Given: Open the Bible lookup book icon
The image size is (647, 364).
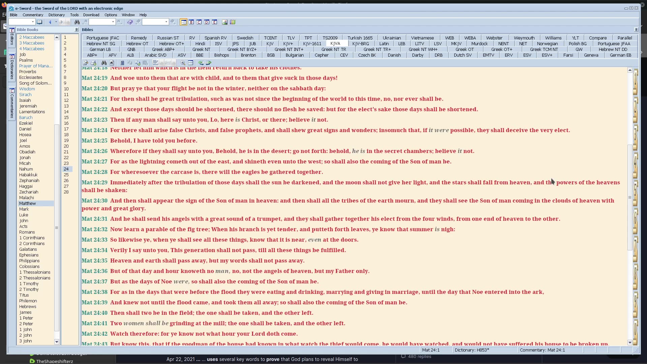Looking at the screenshot, I should tap(39, 22).
